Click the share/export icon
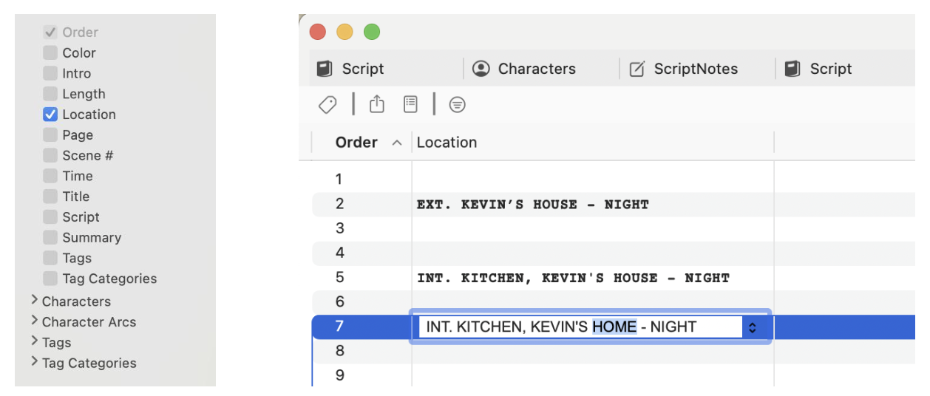This screenshot has width=930, height=396. [377, 105]
